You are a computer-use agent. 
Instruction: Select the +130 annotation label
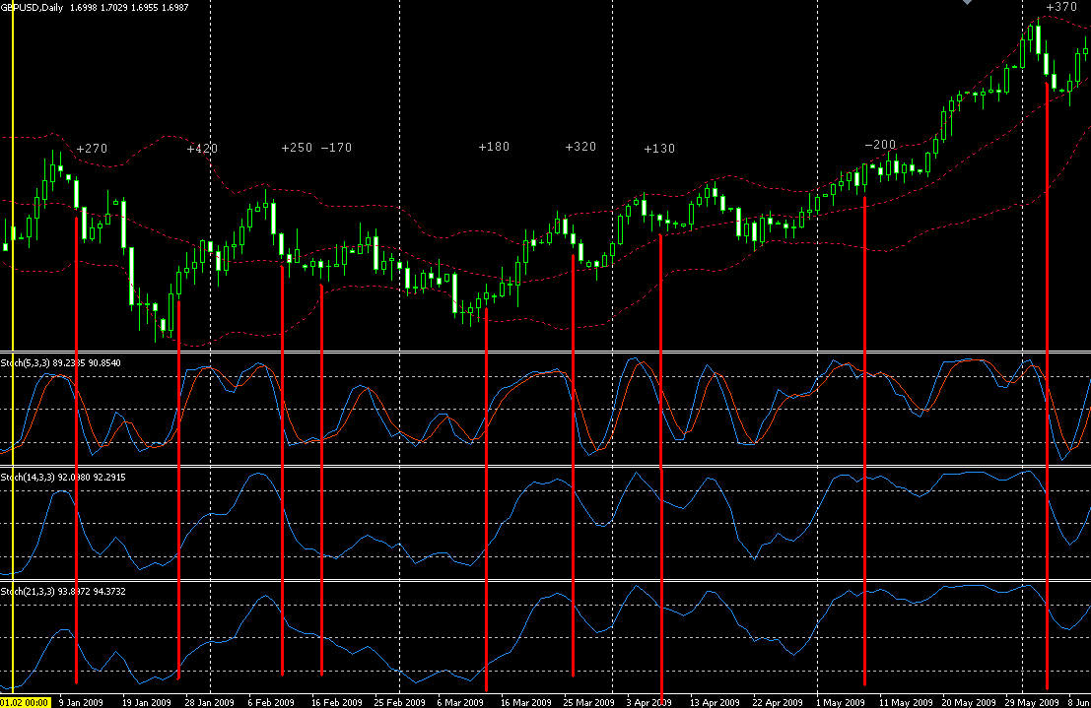click(659, 149)
